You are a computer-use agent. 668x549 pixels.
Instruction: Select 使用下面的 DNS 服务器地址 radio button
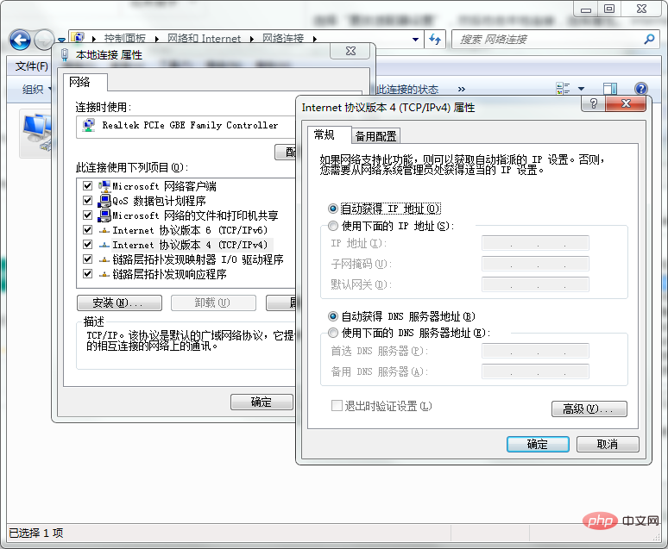333,333
